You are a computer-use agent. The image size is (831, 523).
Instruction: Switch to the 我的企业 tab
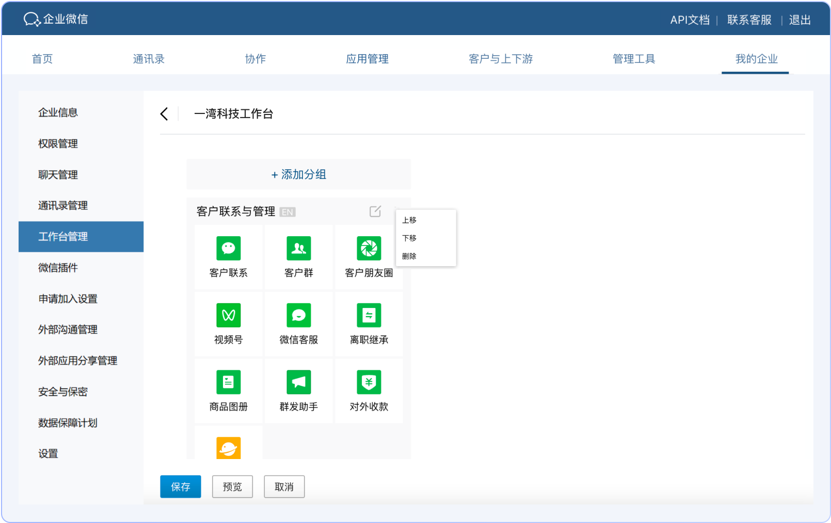[x=756, y=59]
